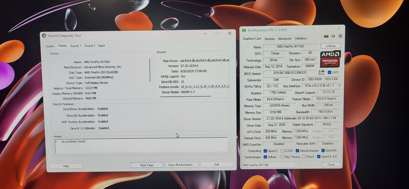The image size is (409, 189).
Task: Switch to the System tab in DxDiag
Action: (50, 46)
